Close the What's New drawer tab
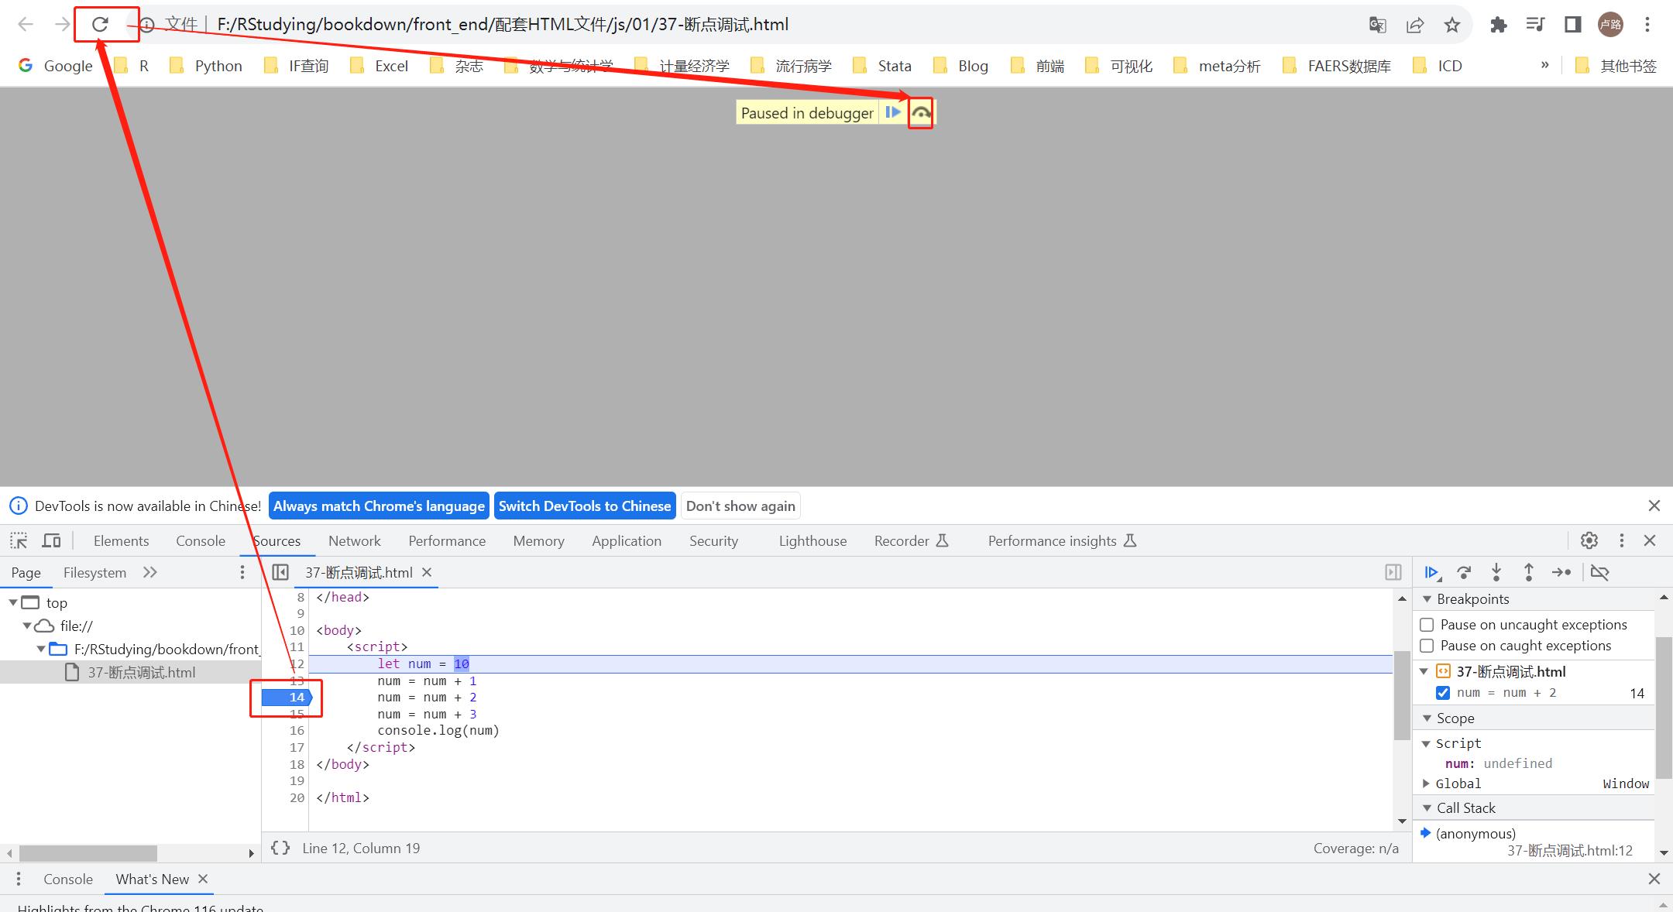The height and width of the screenshot is (912, 1673). coord(203,879)
